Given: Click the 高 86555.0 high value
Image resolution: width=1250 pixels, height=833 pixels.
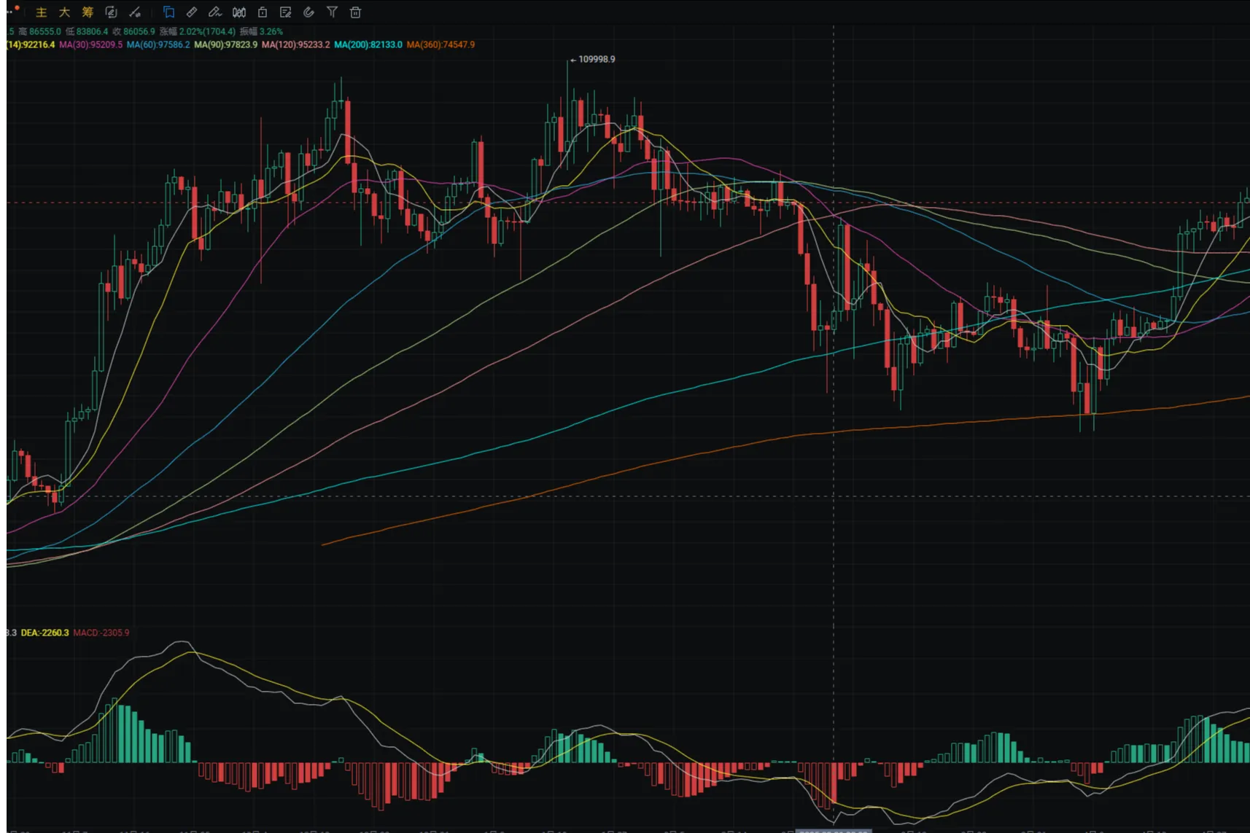Looking at the screenshot, I should click(39, 31).
